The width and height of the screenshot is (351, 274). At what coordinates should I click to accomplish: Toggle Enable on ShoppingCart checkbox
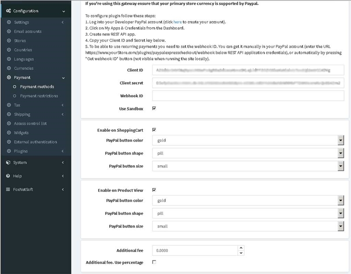[154, 130]
